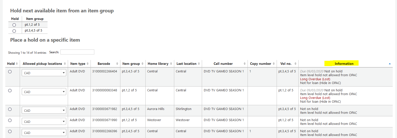Select hold radio for barcode 31000002266404
The image size is (397, 138).
click(10, 72)
